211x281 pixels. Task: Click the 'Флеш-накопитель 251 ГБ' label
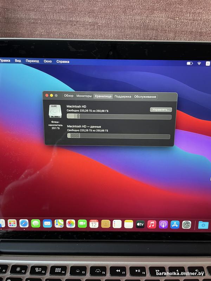56,125
